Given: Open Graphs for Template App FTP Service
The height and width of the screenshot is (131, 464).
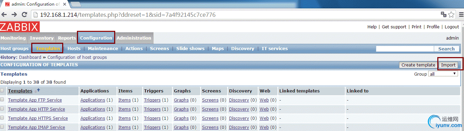Looking at the screenshot, I should [x=181, y=100].
